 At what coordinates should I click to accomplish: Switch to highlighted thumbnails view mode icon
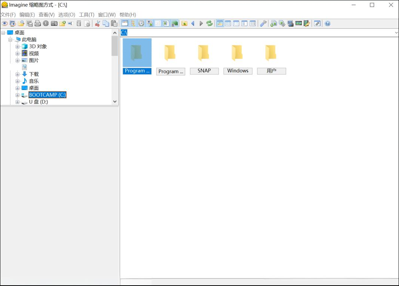(x=219, y=24)
